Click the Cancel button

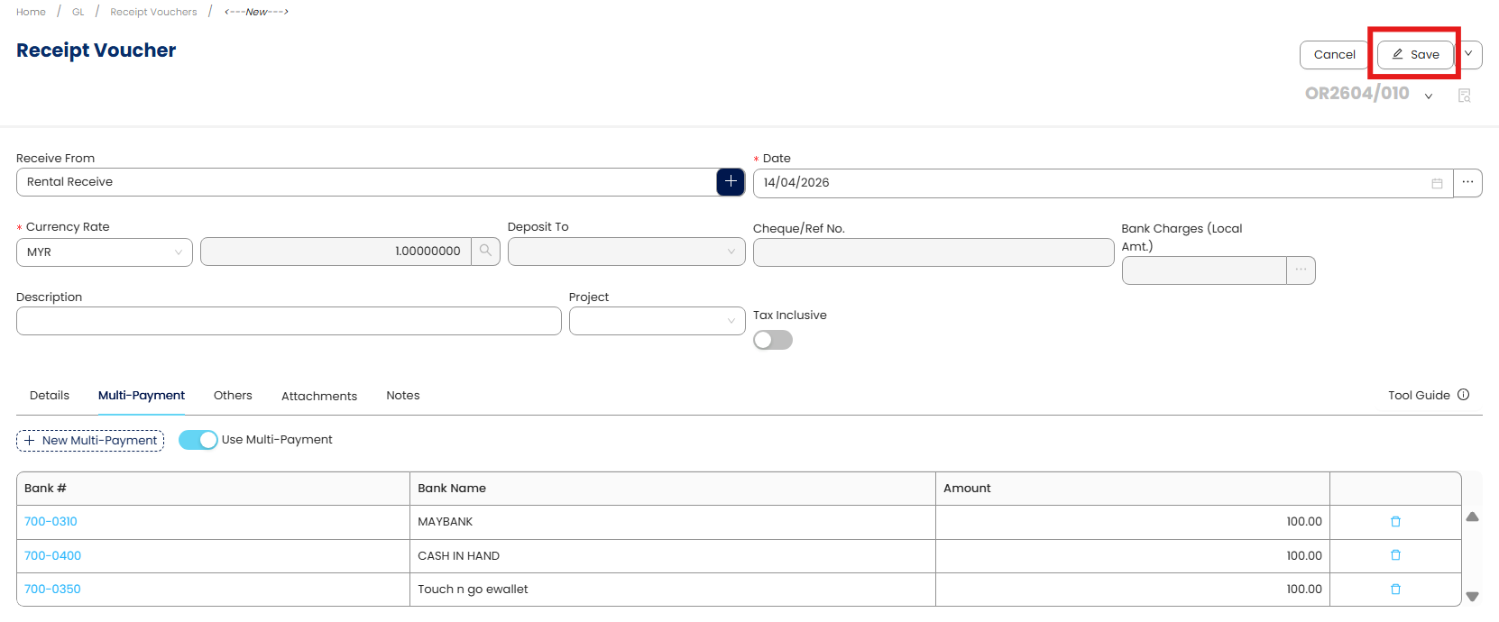(x=1334, y=55)
